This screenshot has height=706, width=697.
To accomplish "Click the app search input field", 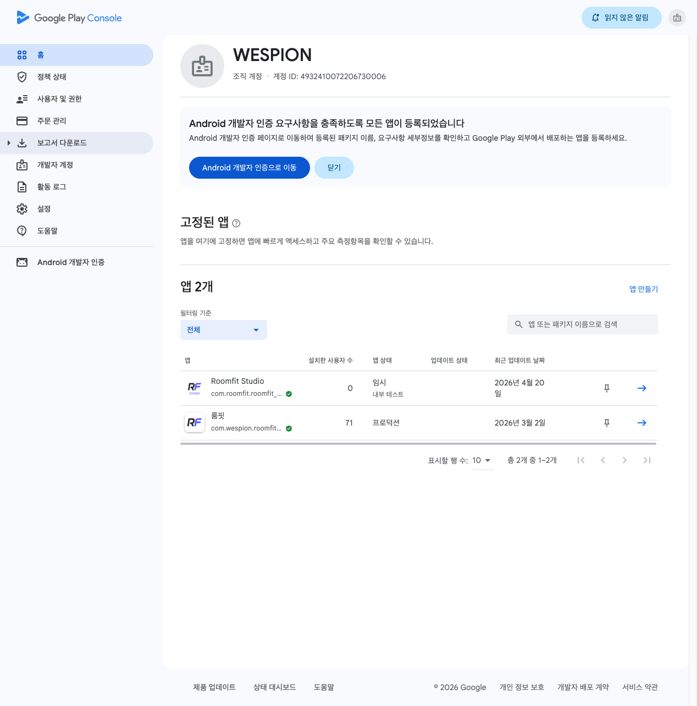I will (x=583, y=324).
